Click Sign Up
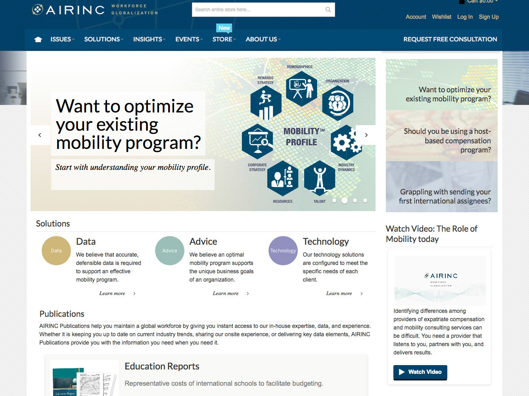This screenshot has width=529, height=396. [x=489, y=17]
